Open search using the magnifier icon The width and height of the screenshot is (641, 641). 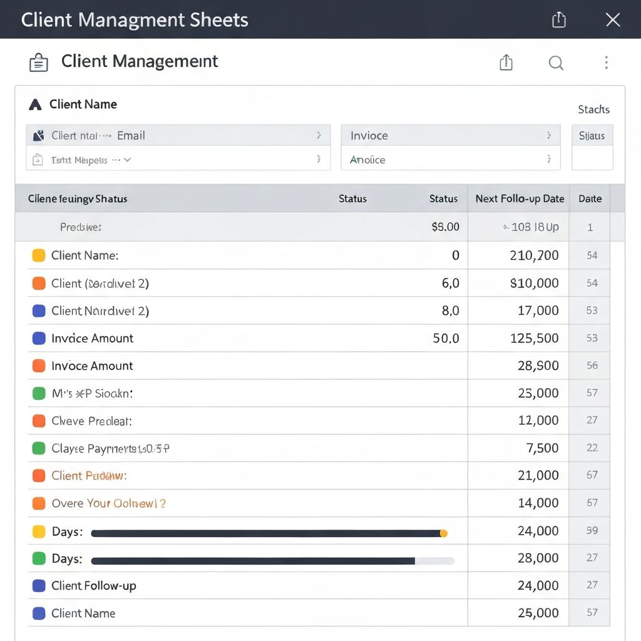click(x=556, y=63)
